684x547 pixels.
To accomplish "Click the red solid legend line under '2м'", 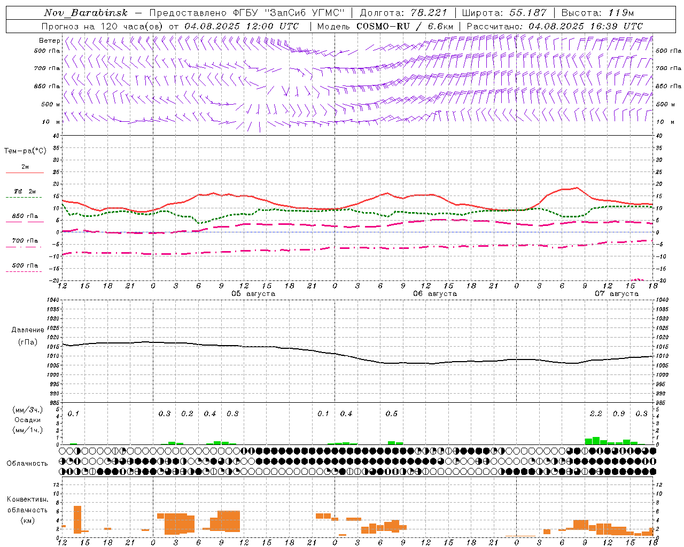I will pyautogui.click(x=25, y=173).
